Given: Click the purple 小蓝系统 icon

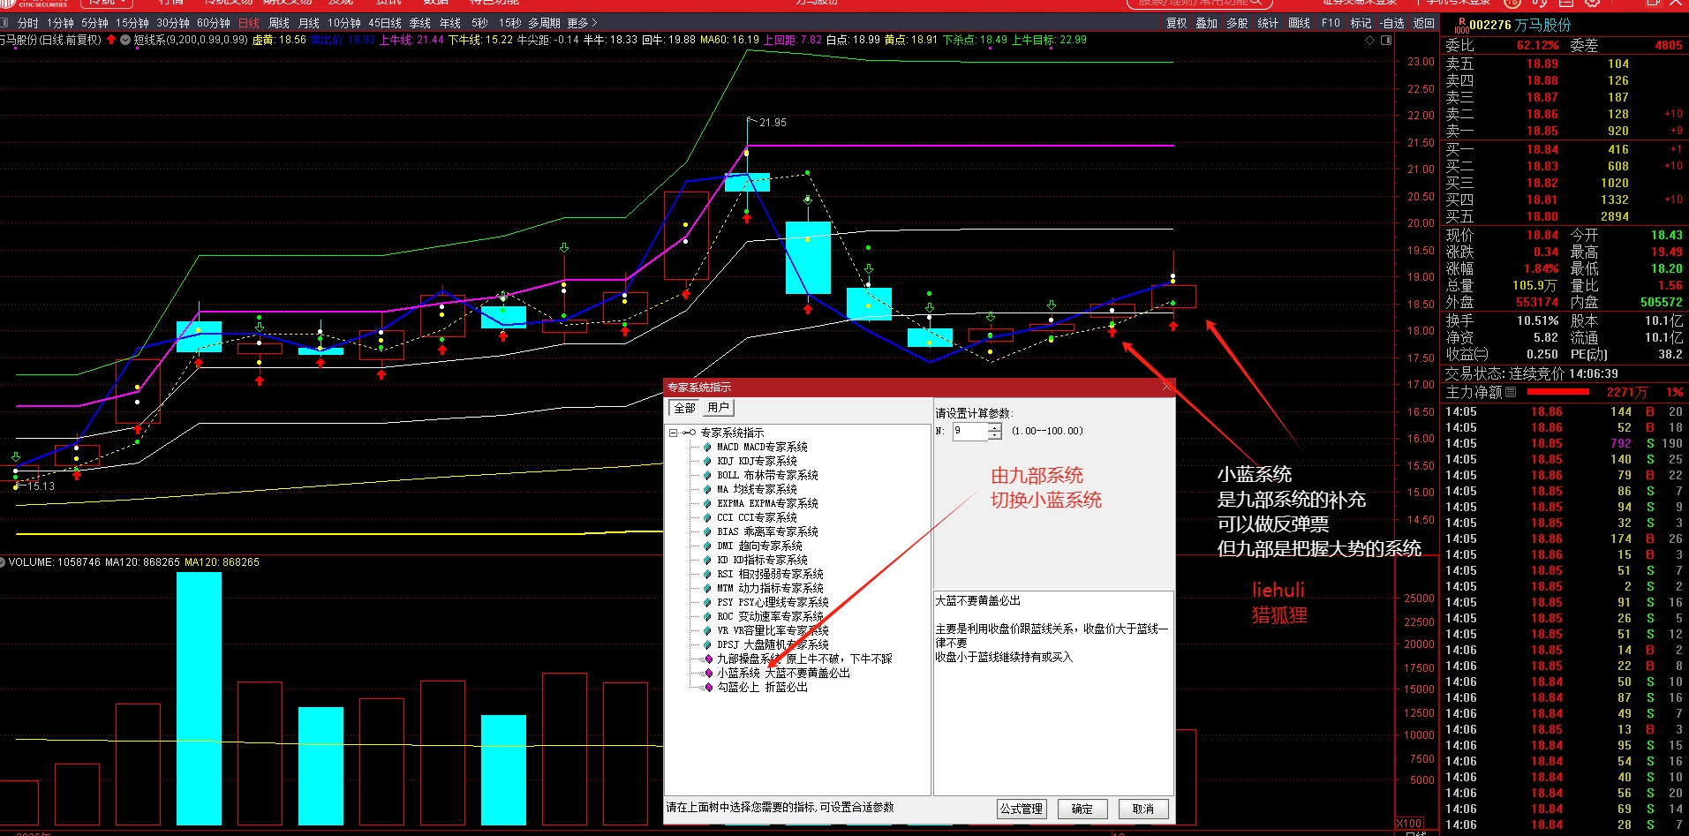Looking at the screenshot, I should click(x=708, y=673).
